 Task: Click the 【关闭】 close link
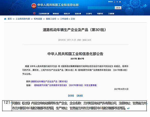pos(79,96)
